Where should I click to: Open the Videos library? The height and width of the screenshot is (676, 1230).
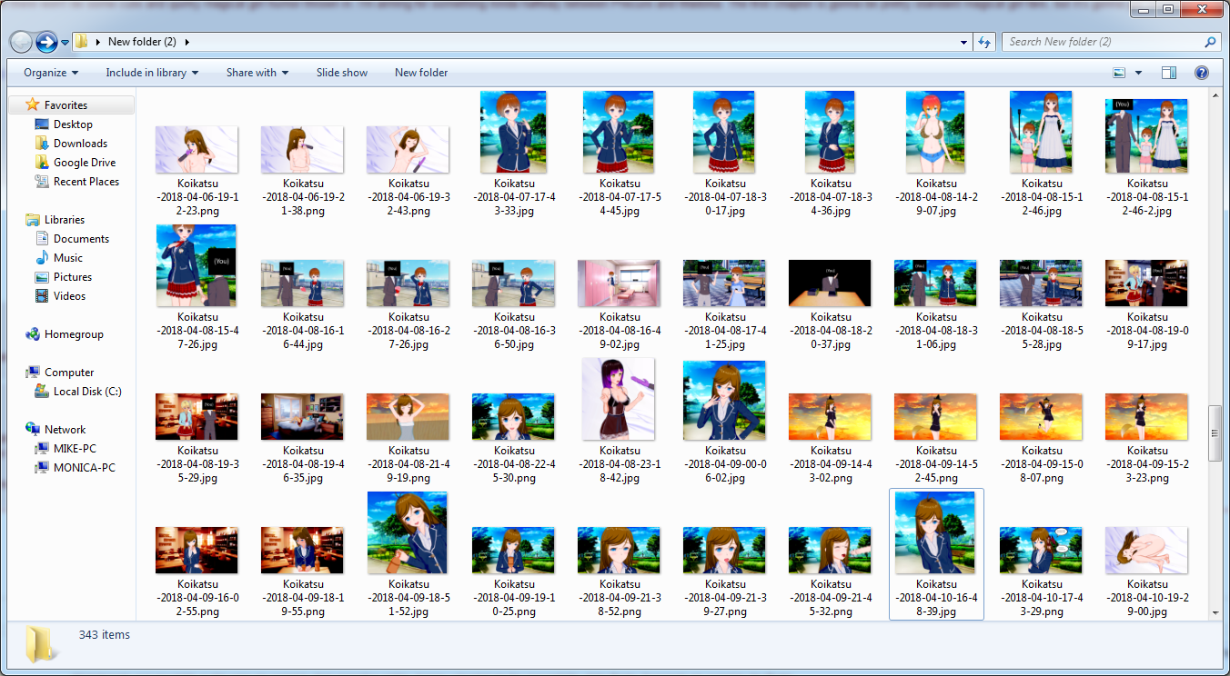[x=69, y=296]
